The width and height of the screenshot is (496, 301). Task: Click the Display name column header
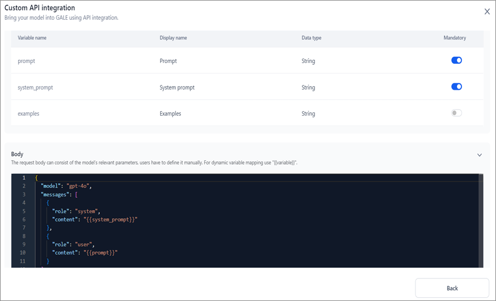[173, 38]
